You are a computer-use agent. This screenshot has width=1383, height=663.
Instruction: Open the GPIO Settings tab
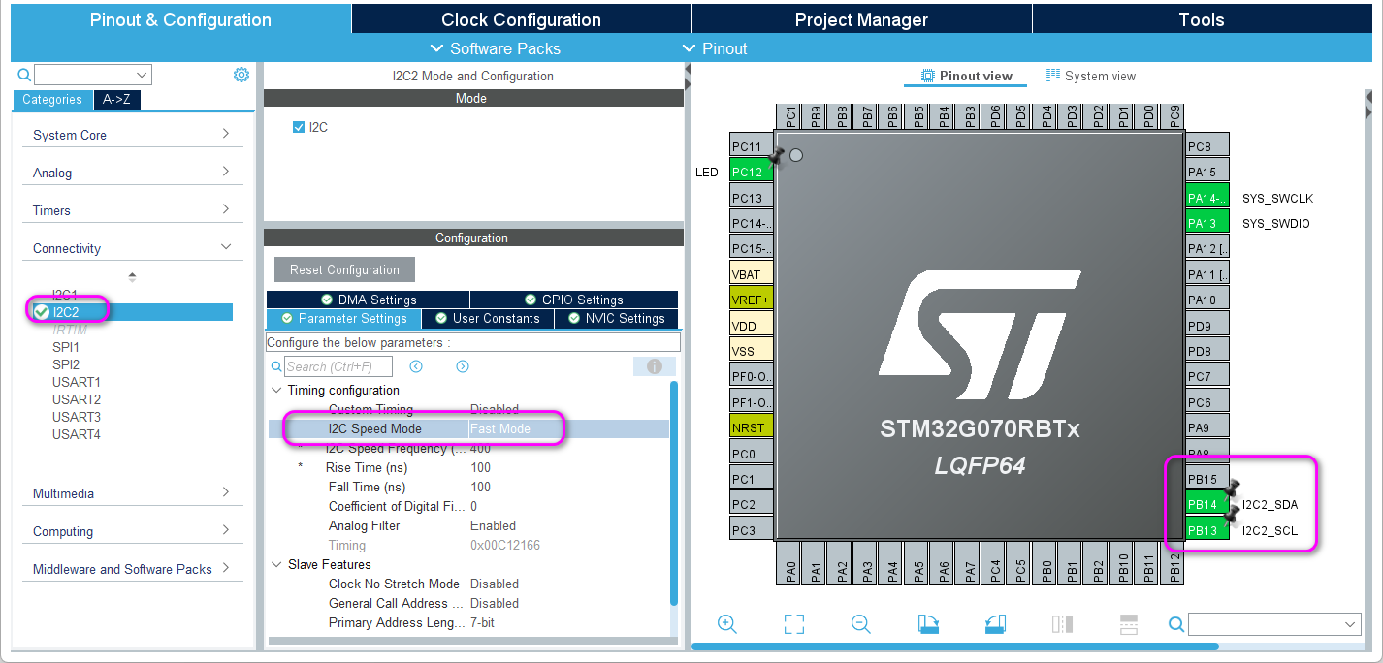click(574, 300)
